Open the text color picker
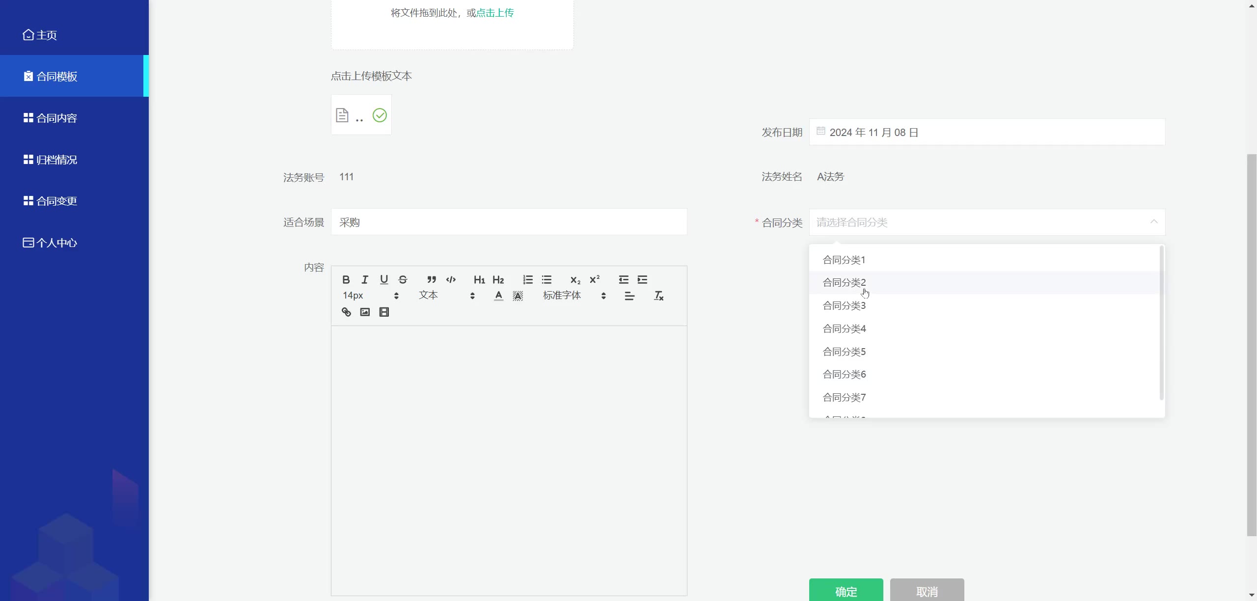Image resolution: width=1257 pixels, height=601 pixels. [498, 296]
